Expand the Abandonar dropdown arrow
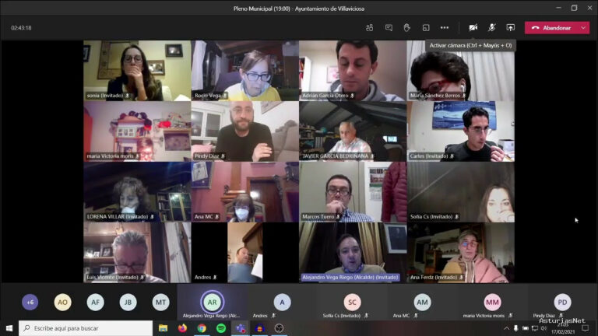This screenshot has height=336, width=598. coord(583,28)
